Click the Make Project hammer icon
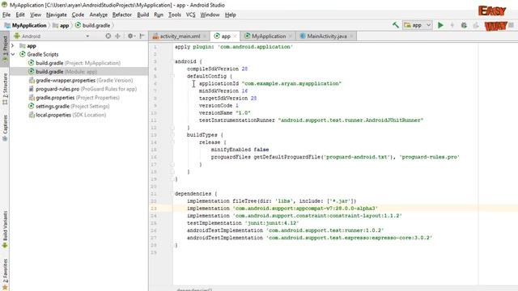 pyautogui.click(x=396, y=25)
